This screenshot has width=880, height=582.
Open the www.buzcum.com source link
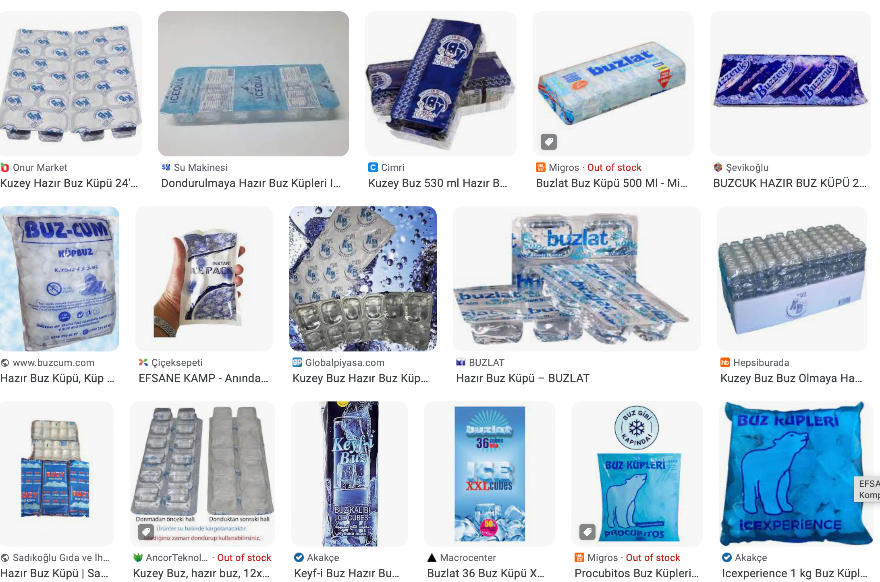click(54, 362)
